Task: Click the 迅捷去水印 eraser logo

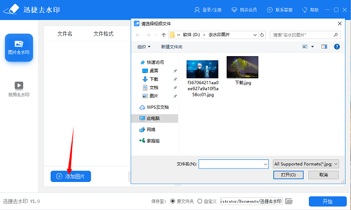Action: (11, 10)
